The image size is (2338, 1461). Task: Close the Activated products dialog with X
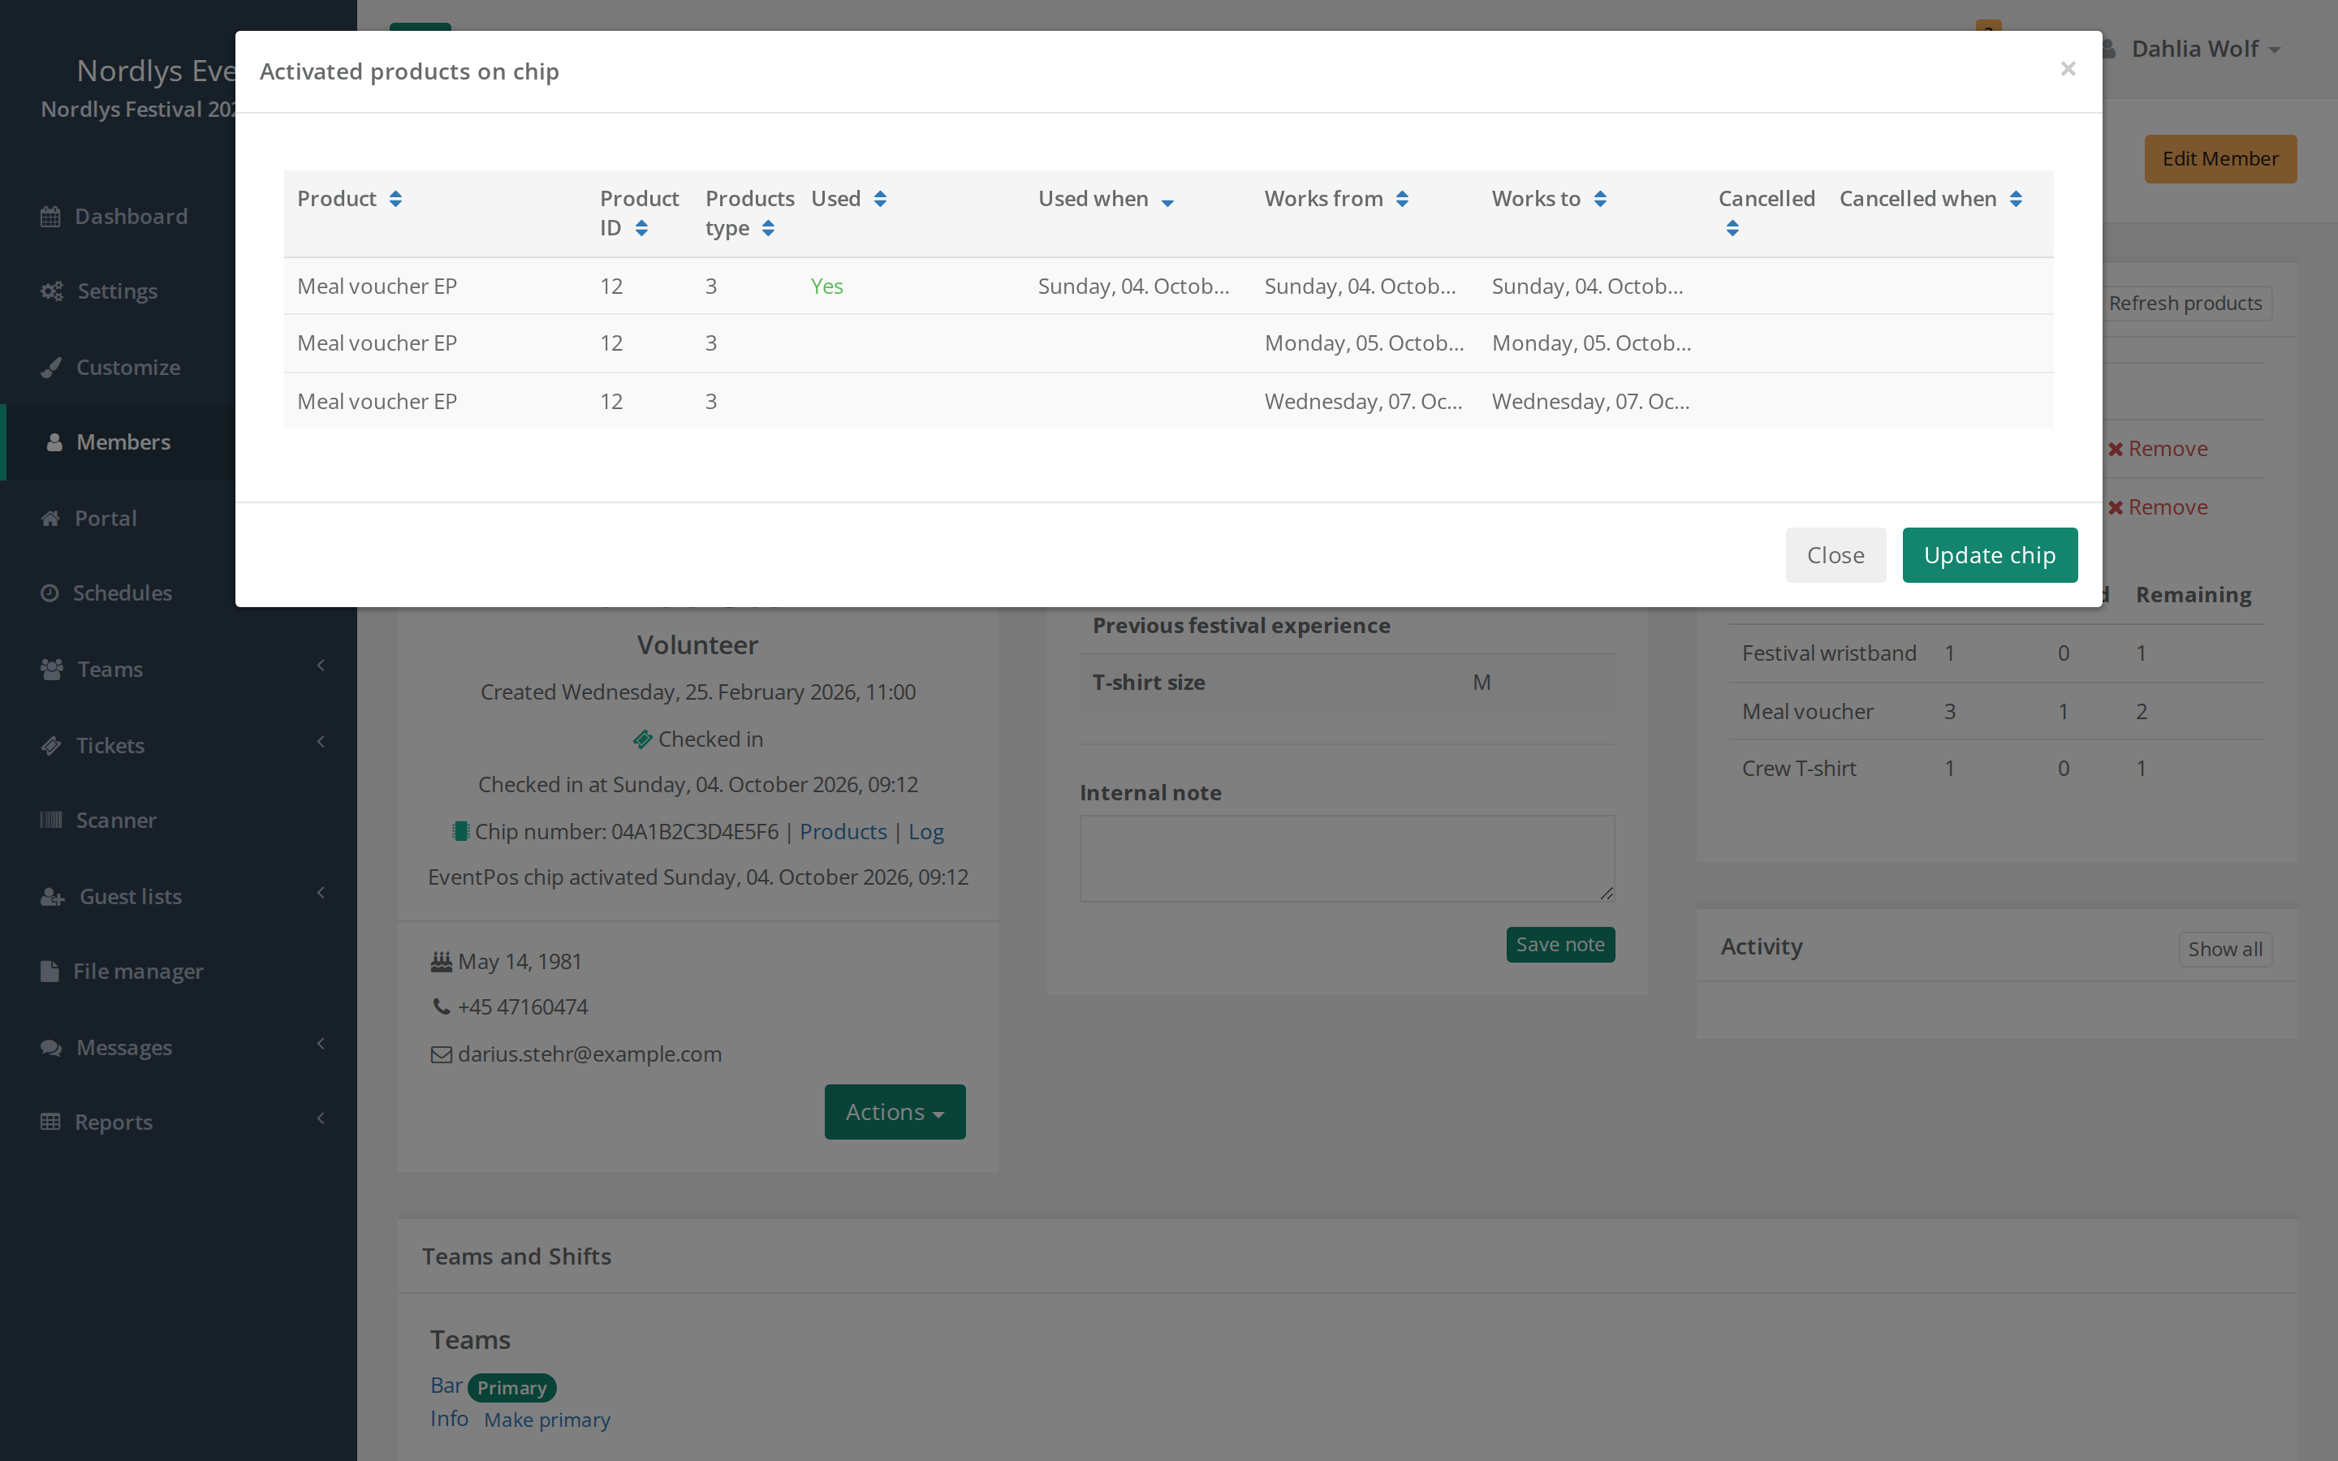click(x=2068, y=69)
